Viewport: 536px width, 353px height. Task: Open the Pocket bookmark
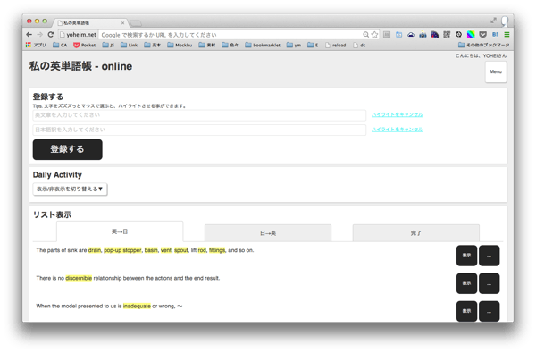[85, 45]
